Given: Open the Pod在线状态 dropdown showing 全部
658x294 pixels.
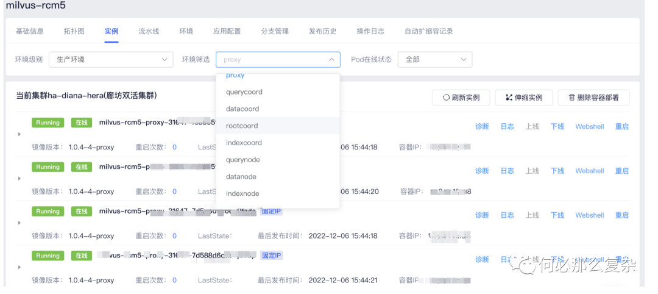Looking at the screenshot, I should click(x=435, y=60).
